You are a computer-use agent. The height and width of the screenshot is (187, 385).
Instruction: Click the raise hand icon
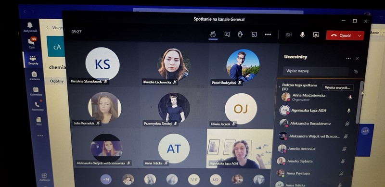click(240, 34)
